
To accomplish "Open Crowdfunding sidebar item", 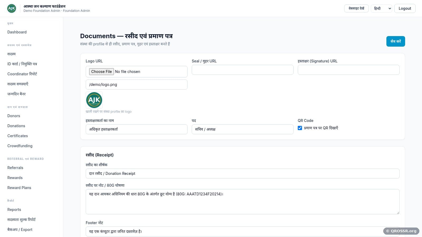I will point(20,146).
